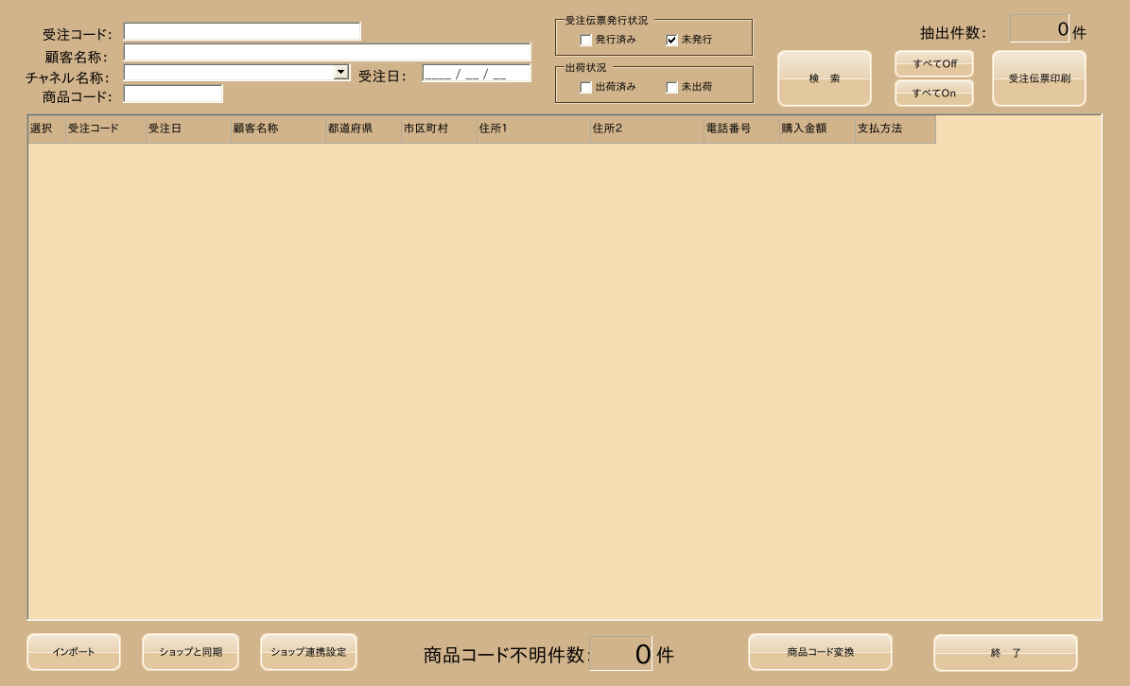Screen dimensions: 1130x686
Task: Click the 支払方法 column header
Action: pyautogui.click(x=895, y=129)
